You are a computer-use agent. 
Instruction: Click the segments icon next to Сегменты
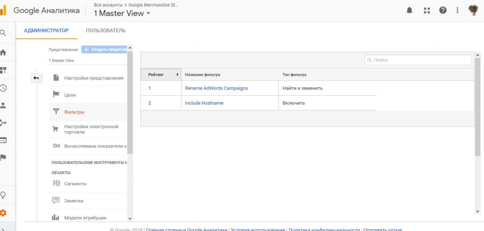pyautogui.click(x=56, y=183)
